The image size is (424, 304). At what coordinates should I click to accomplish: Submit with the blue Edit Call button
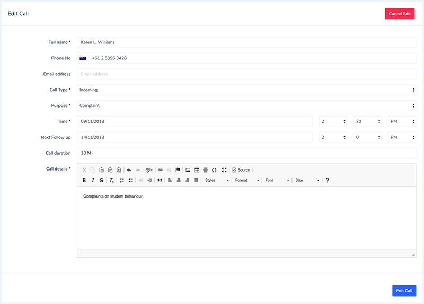pyautogui.click(x=404, y=291)
